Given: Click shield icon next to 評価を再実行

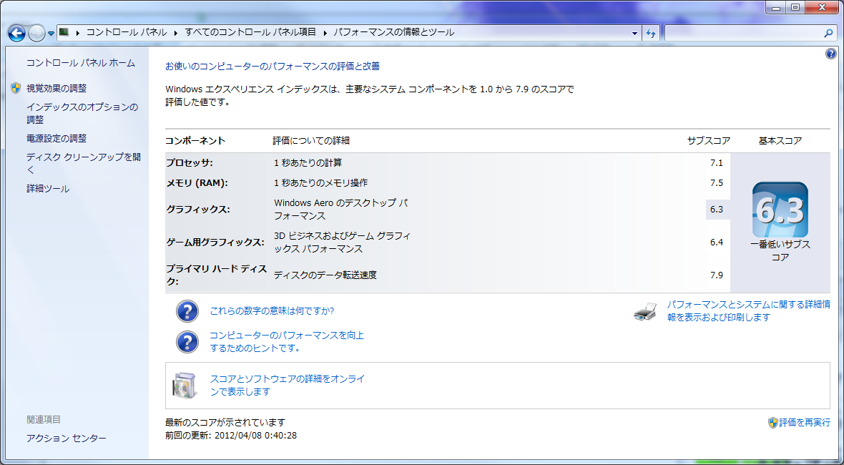Looking at the screenshot, I should [772, 423].
